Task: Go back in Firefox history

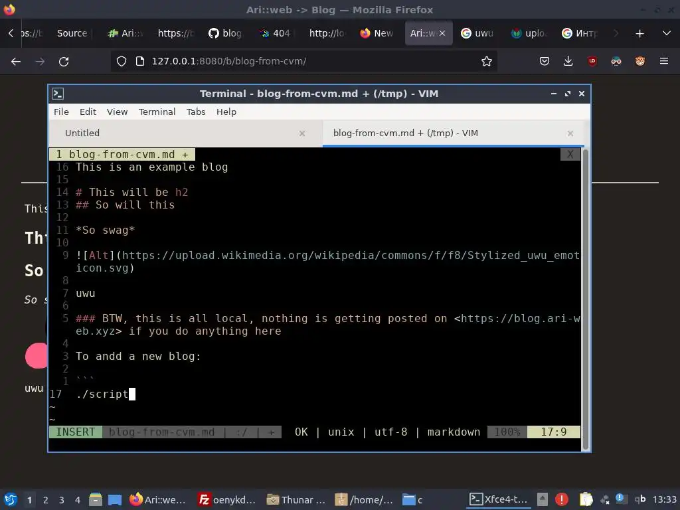Action: [x=16, y=62]
